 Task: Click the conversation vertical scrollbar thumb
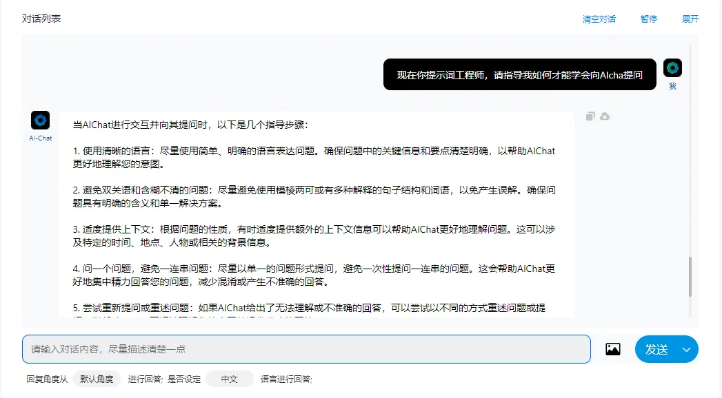pyautogui.click(x=690, y=276)
